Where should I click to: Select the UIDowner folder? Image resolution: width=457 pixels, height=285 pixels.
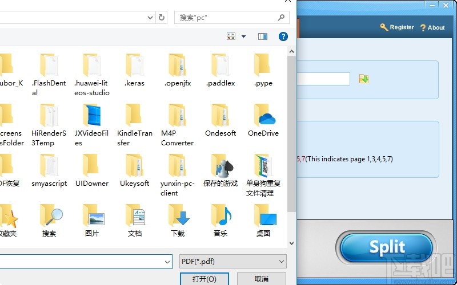92,170
